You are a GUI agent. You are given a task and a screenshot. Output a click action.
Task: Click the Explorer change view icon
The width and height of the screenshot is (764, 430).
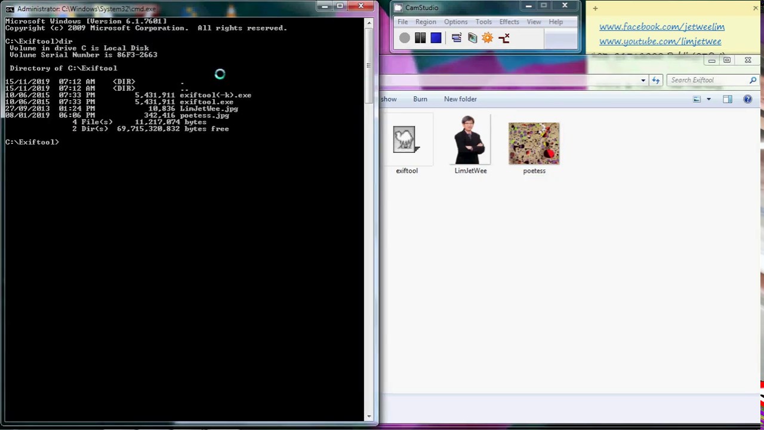697,99
